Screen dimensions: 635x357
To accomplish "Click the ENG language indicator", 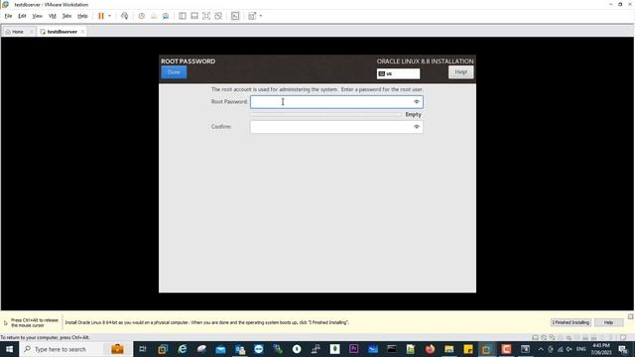I will click(x=581, y=349).
